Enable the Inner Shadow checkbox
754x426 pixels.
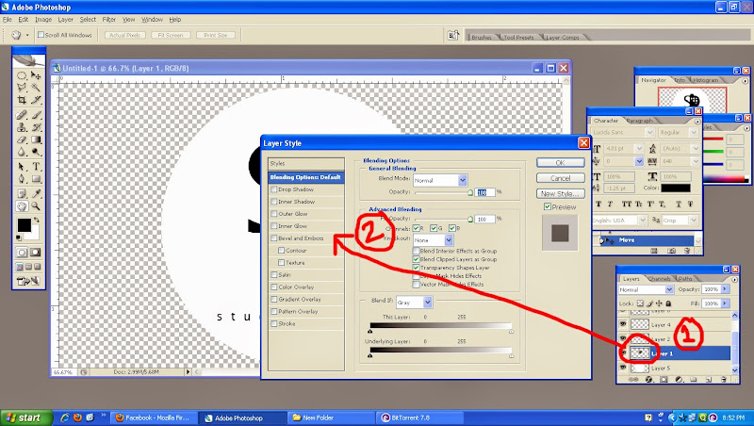coord(274,202)
